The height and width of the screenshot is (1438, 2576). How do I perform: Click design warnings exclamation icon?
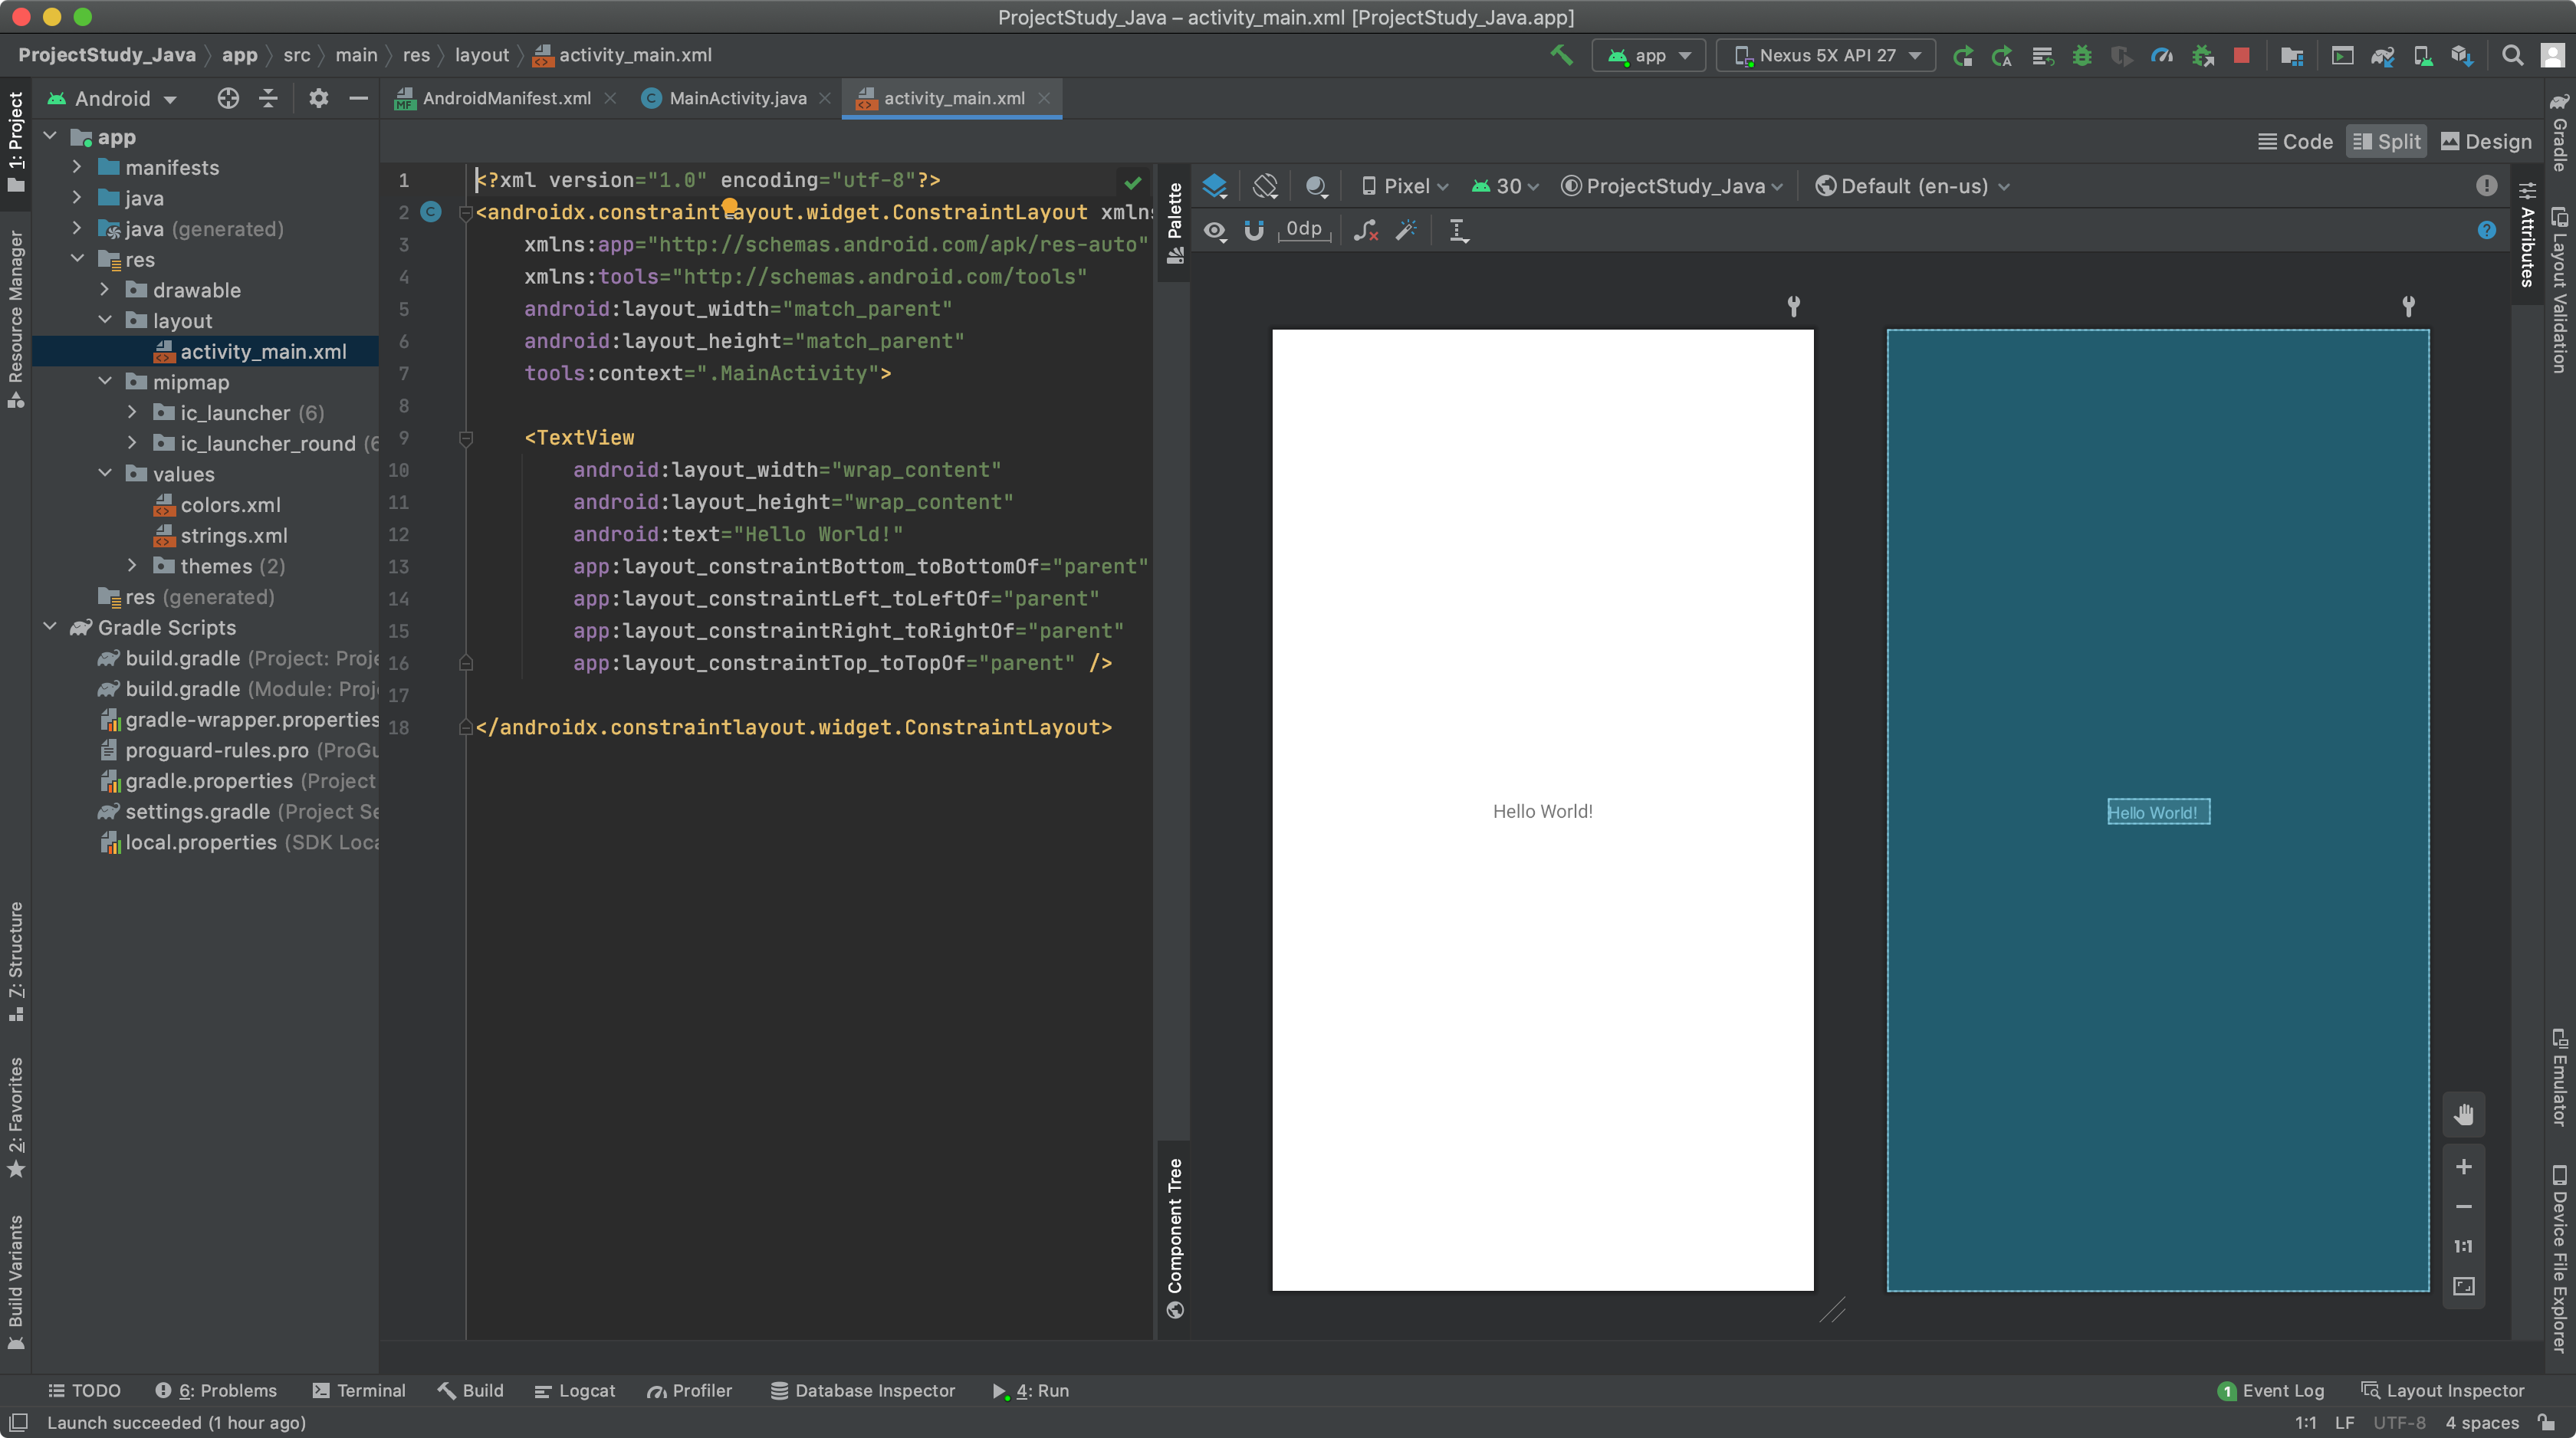point(2486,186)
